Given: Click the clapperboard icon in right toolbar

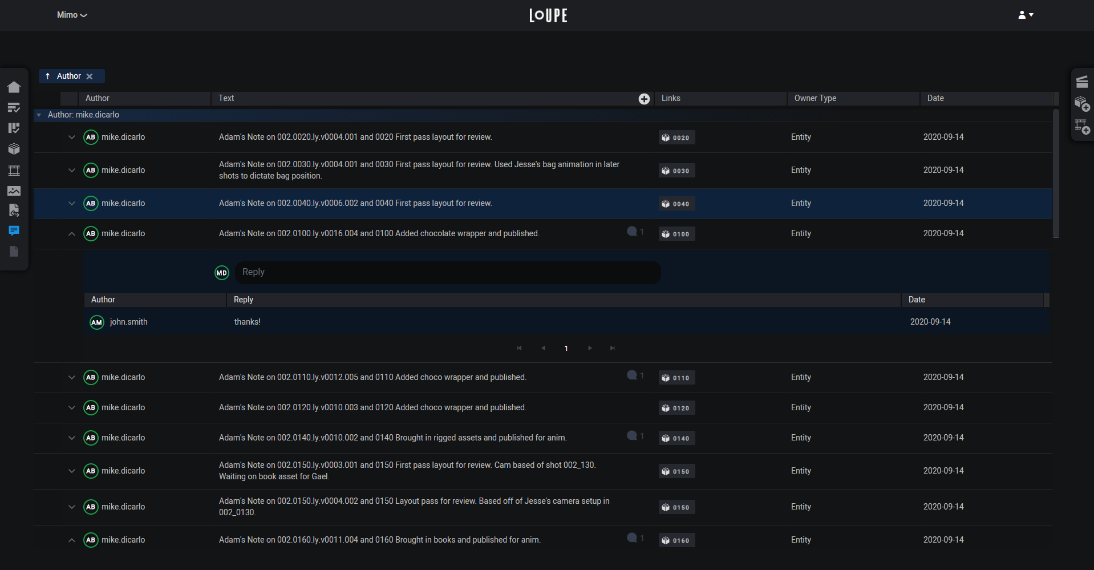Looking at the screenshot, I should point(1082,82).
